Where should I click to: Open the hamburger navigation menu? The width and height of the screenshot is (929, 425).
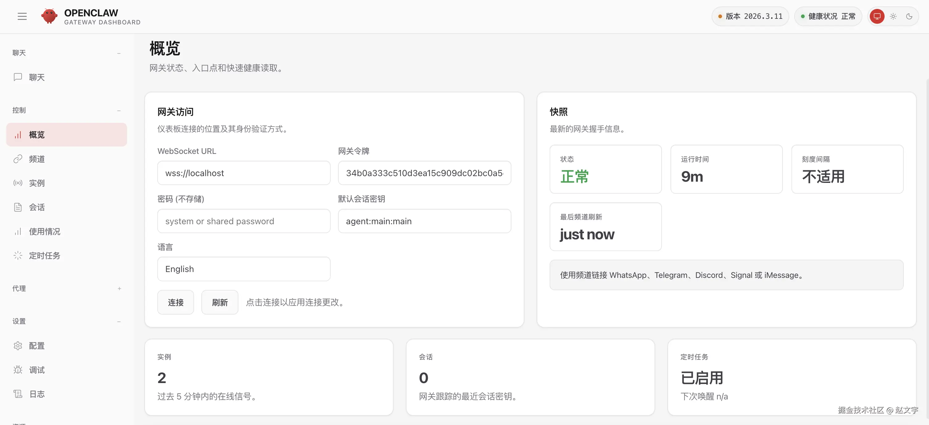(x=22, y=16)
